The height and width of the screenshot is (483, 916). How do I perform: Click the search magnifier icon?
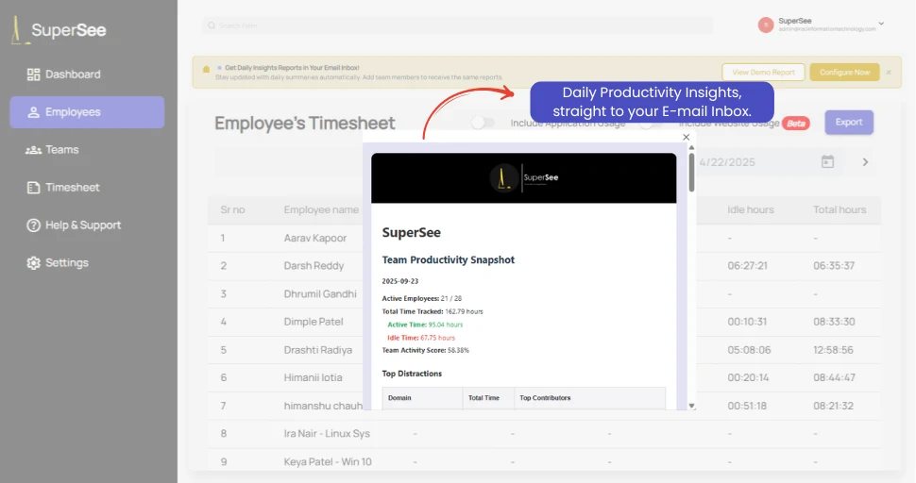(212, 25)
